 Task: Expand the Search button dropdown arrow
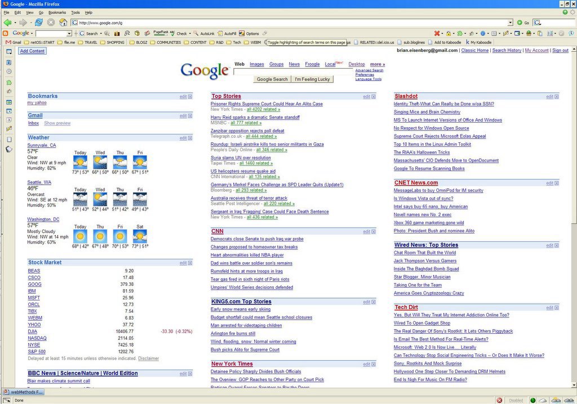(x=100, y=33)
